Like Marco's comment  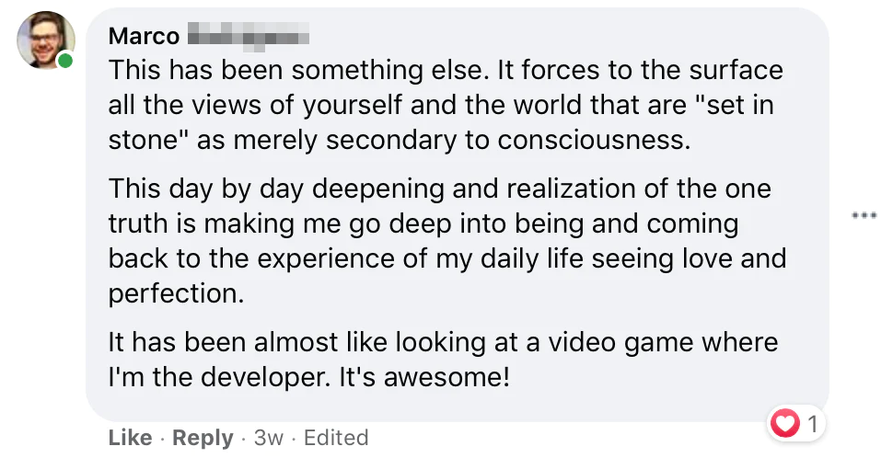[130, 438]
